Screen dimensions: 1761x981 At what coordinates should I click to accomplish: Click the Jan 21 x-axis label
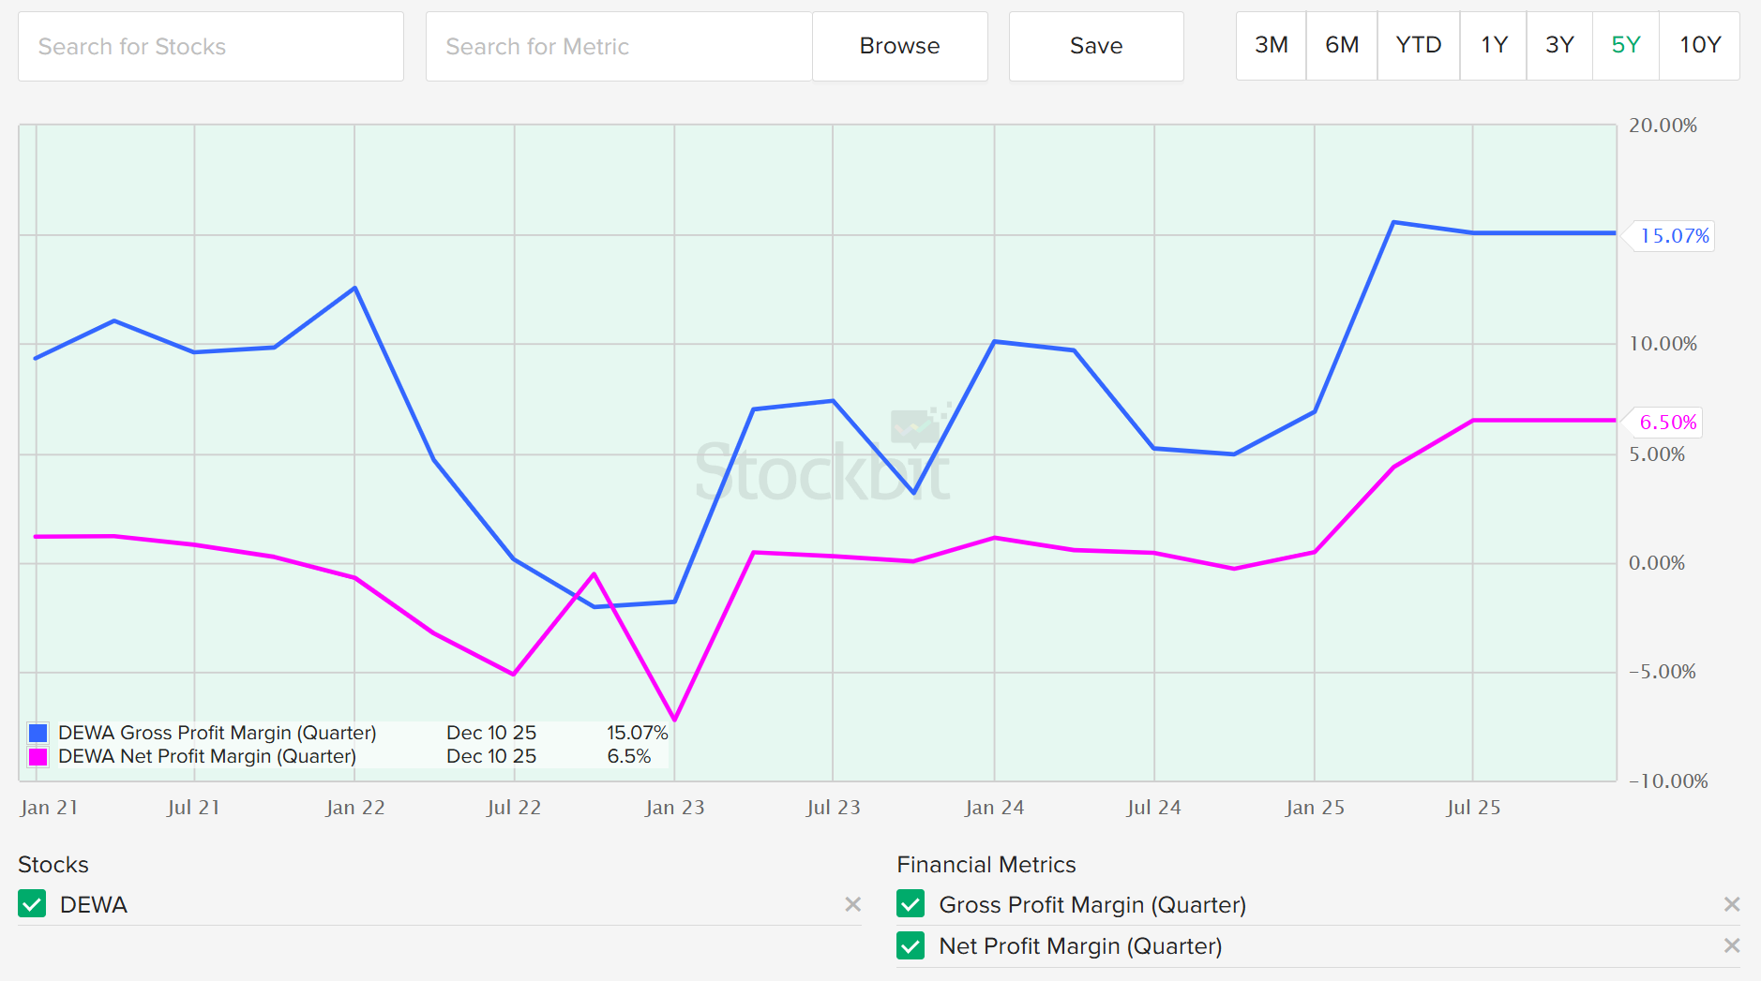point(50,808)
